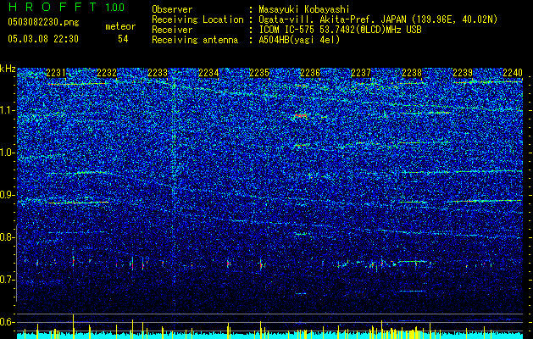Click the 'Receiving Location' label
The height and width of the screenshot is (339, 533).
click(x=197, y=19)
